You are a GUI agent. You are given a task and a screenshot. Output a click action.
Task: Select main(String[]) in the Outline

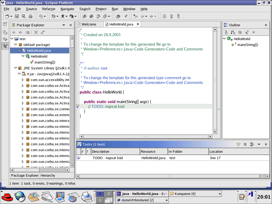(248, 45)
